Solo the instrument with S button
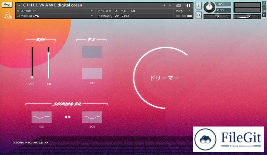 199,6
